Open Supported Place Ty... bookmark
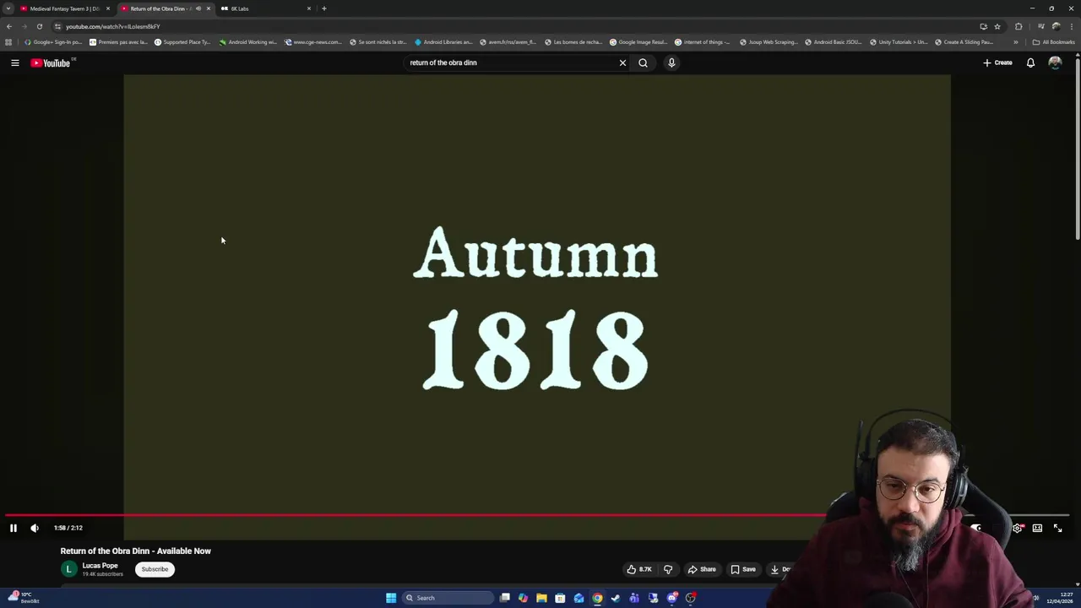This screenshot has width=1081, height=608. coord(182,42)
